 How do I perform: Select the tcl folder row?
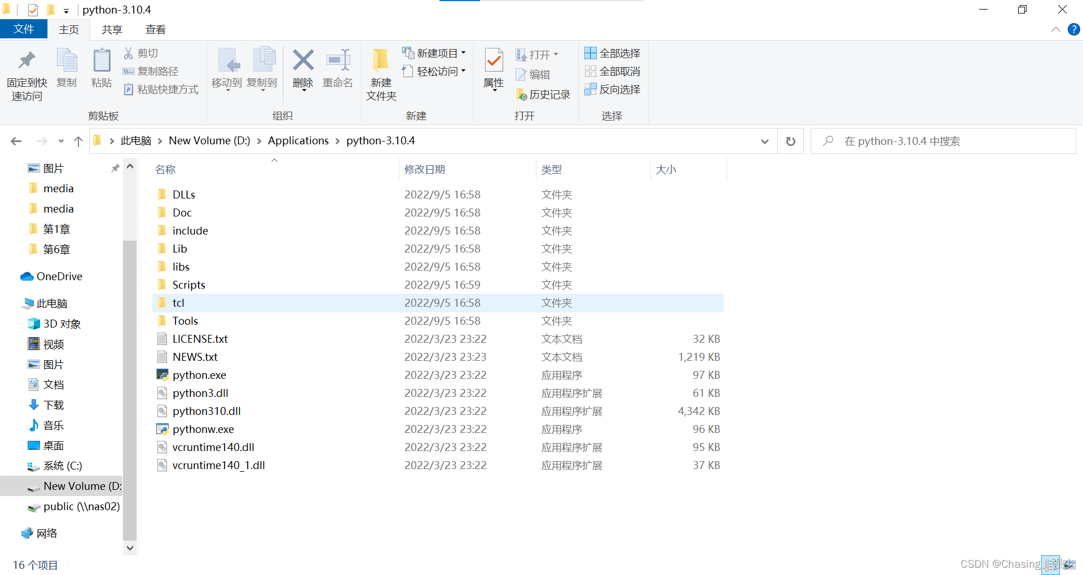(x=438, y=303)
